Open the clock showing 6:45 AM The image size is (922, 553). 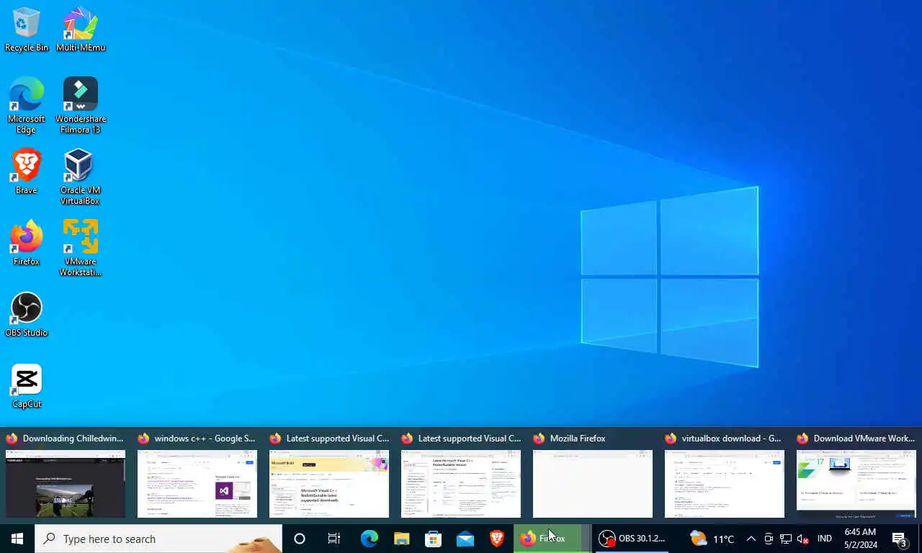pyautogui.click(x=860, y=539)
